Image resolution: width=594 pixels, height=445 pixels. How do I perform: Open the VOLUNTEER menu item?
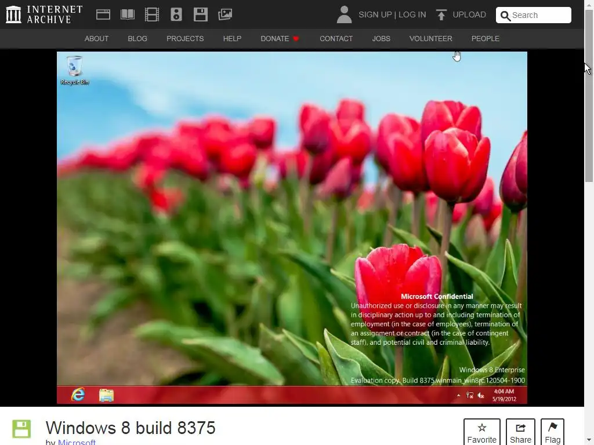(x=431, y=39)
